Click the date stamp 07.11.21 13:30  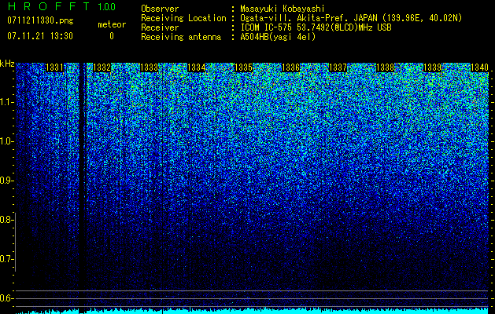pyautogui.click(x=40, y=36)
